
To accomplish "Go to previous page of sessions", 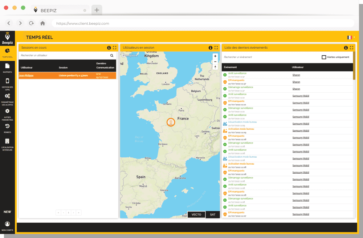I will [x=64, y=213].
